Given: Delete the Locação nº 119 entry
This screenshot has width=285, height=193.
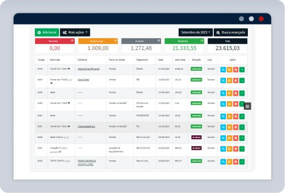Looking at the screenshot, I should [235, 149].
